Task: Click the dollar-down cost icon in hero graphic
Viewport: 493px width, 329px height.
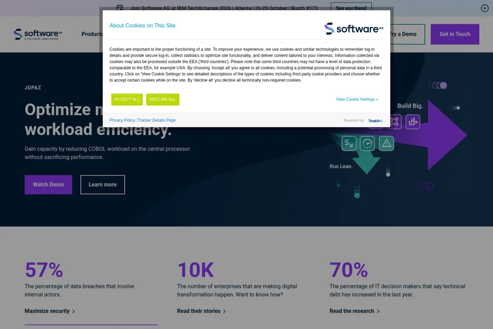Action: pyautogui.click(x=349, y=143)
